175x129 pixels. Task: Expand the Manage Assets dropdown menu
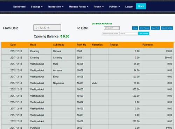coord(78,7)
